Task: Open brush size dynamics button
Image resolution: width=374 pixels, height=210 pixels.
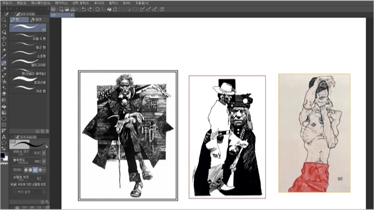Action: coord(44,153)
